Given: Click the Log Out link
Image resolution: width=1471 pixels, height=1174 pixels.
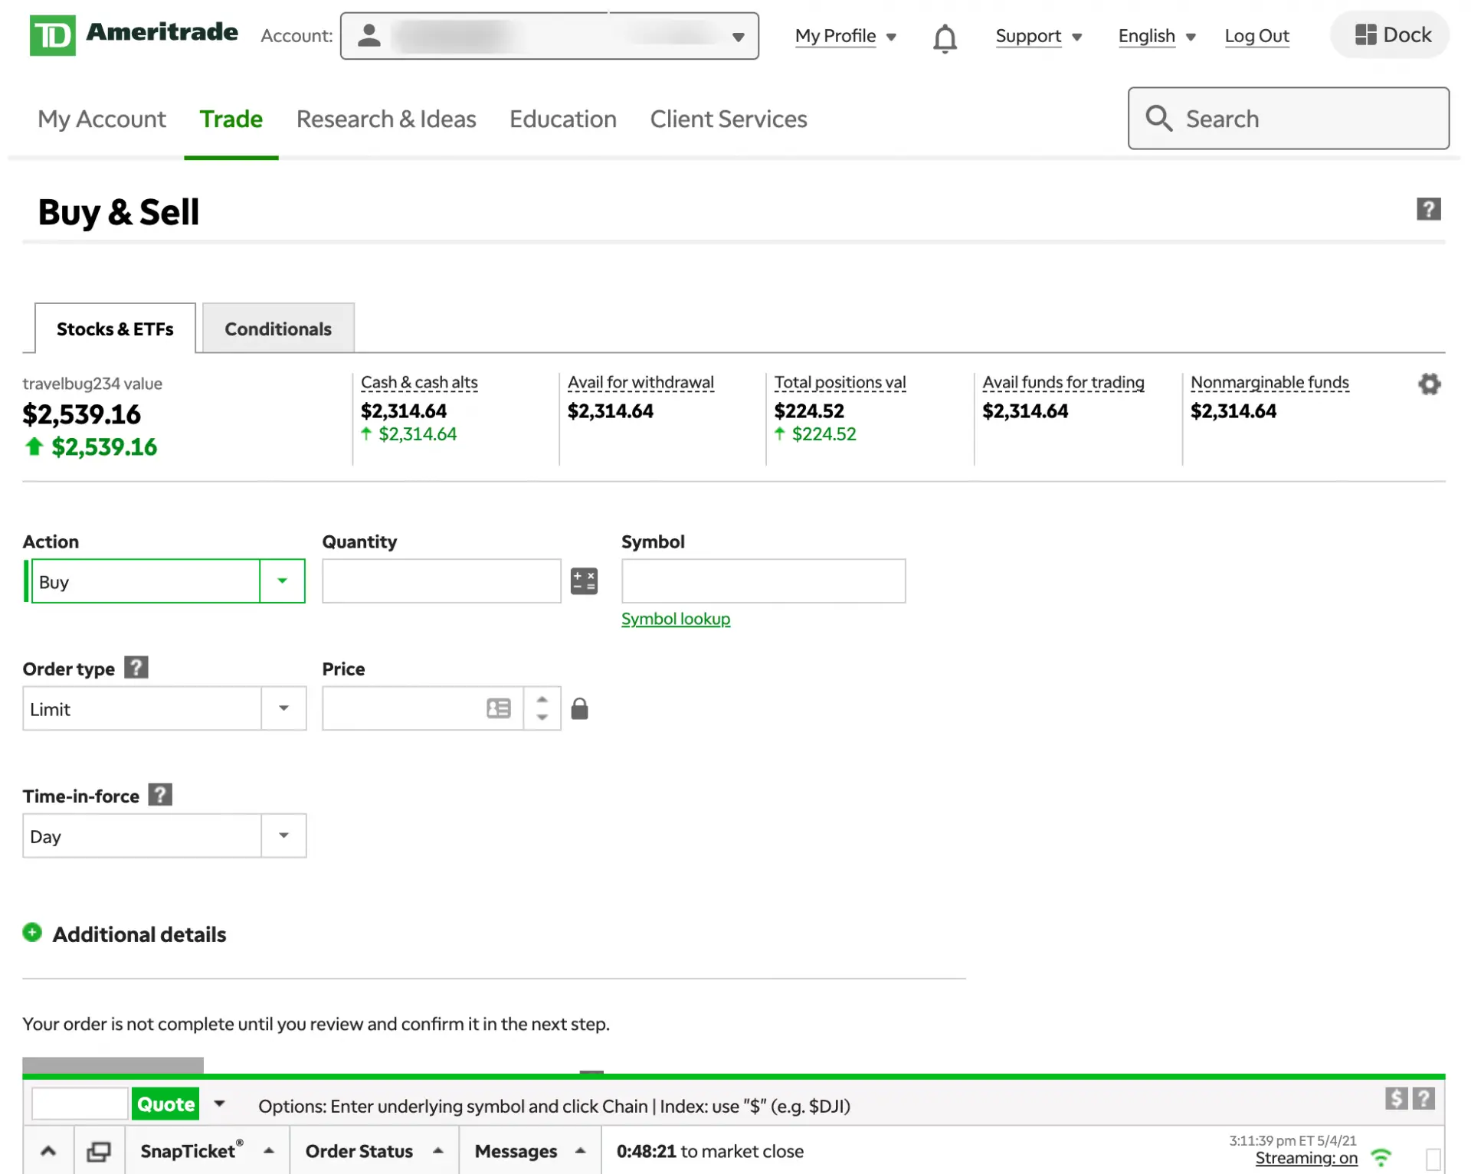Looking at the screenshot, I should [x=1256, y=36].
